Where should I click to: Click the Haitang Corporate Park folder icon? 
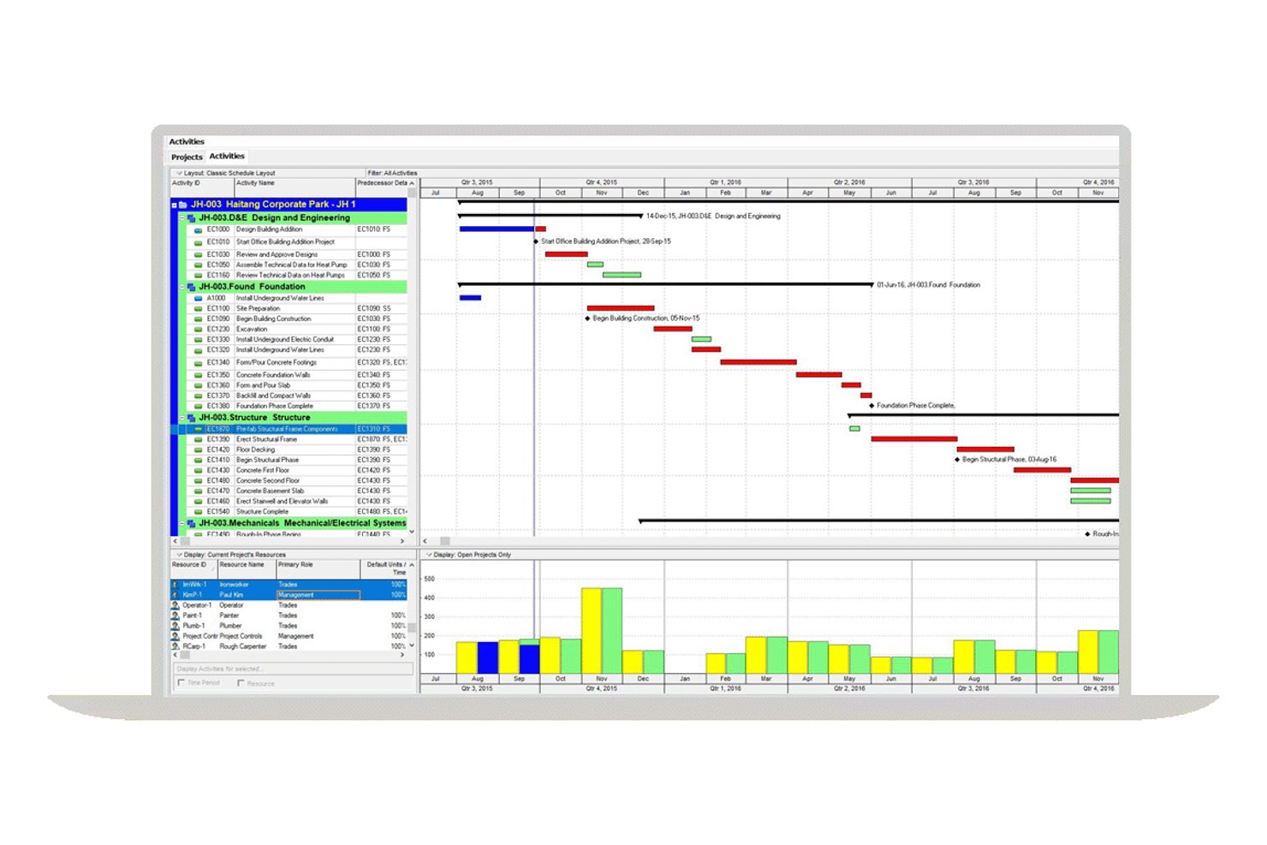tap(183, 205)
